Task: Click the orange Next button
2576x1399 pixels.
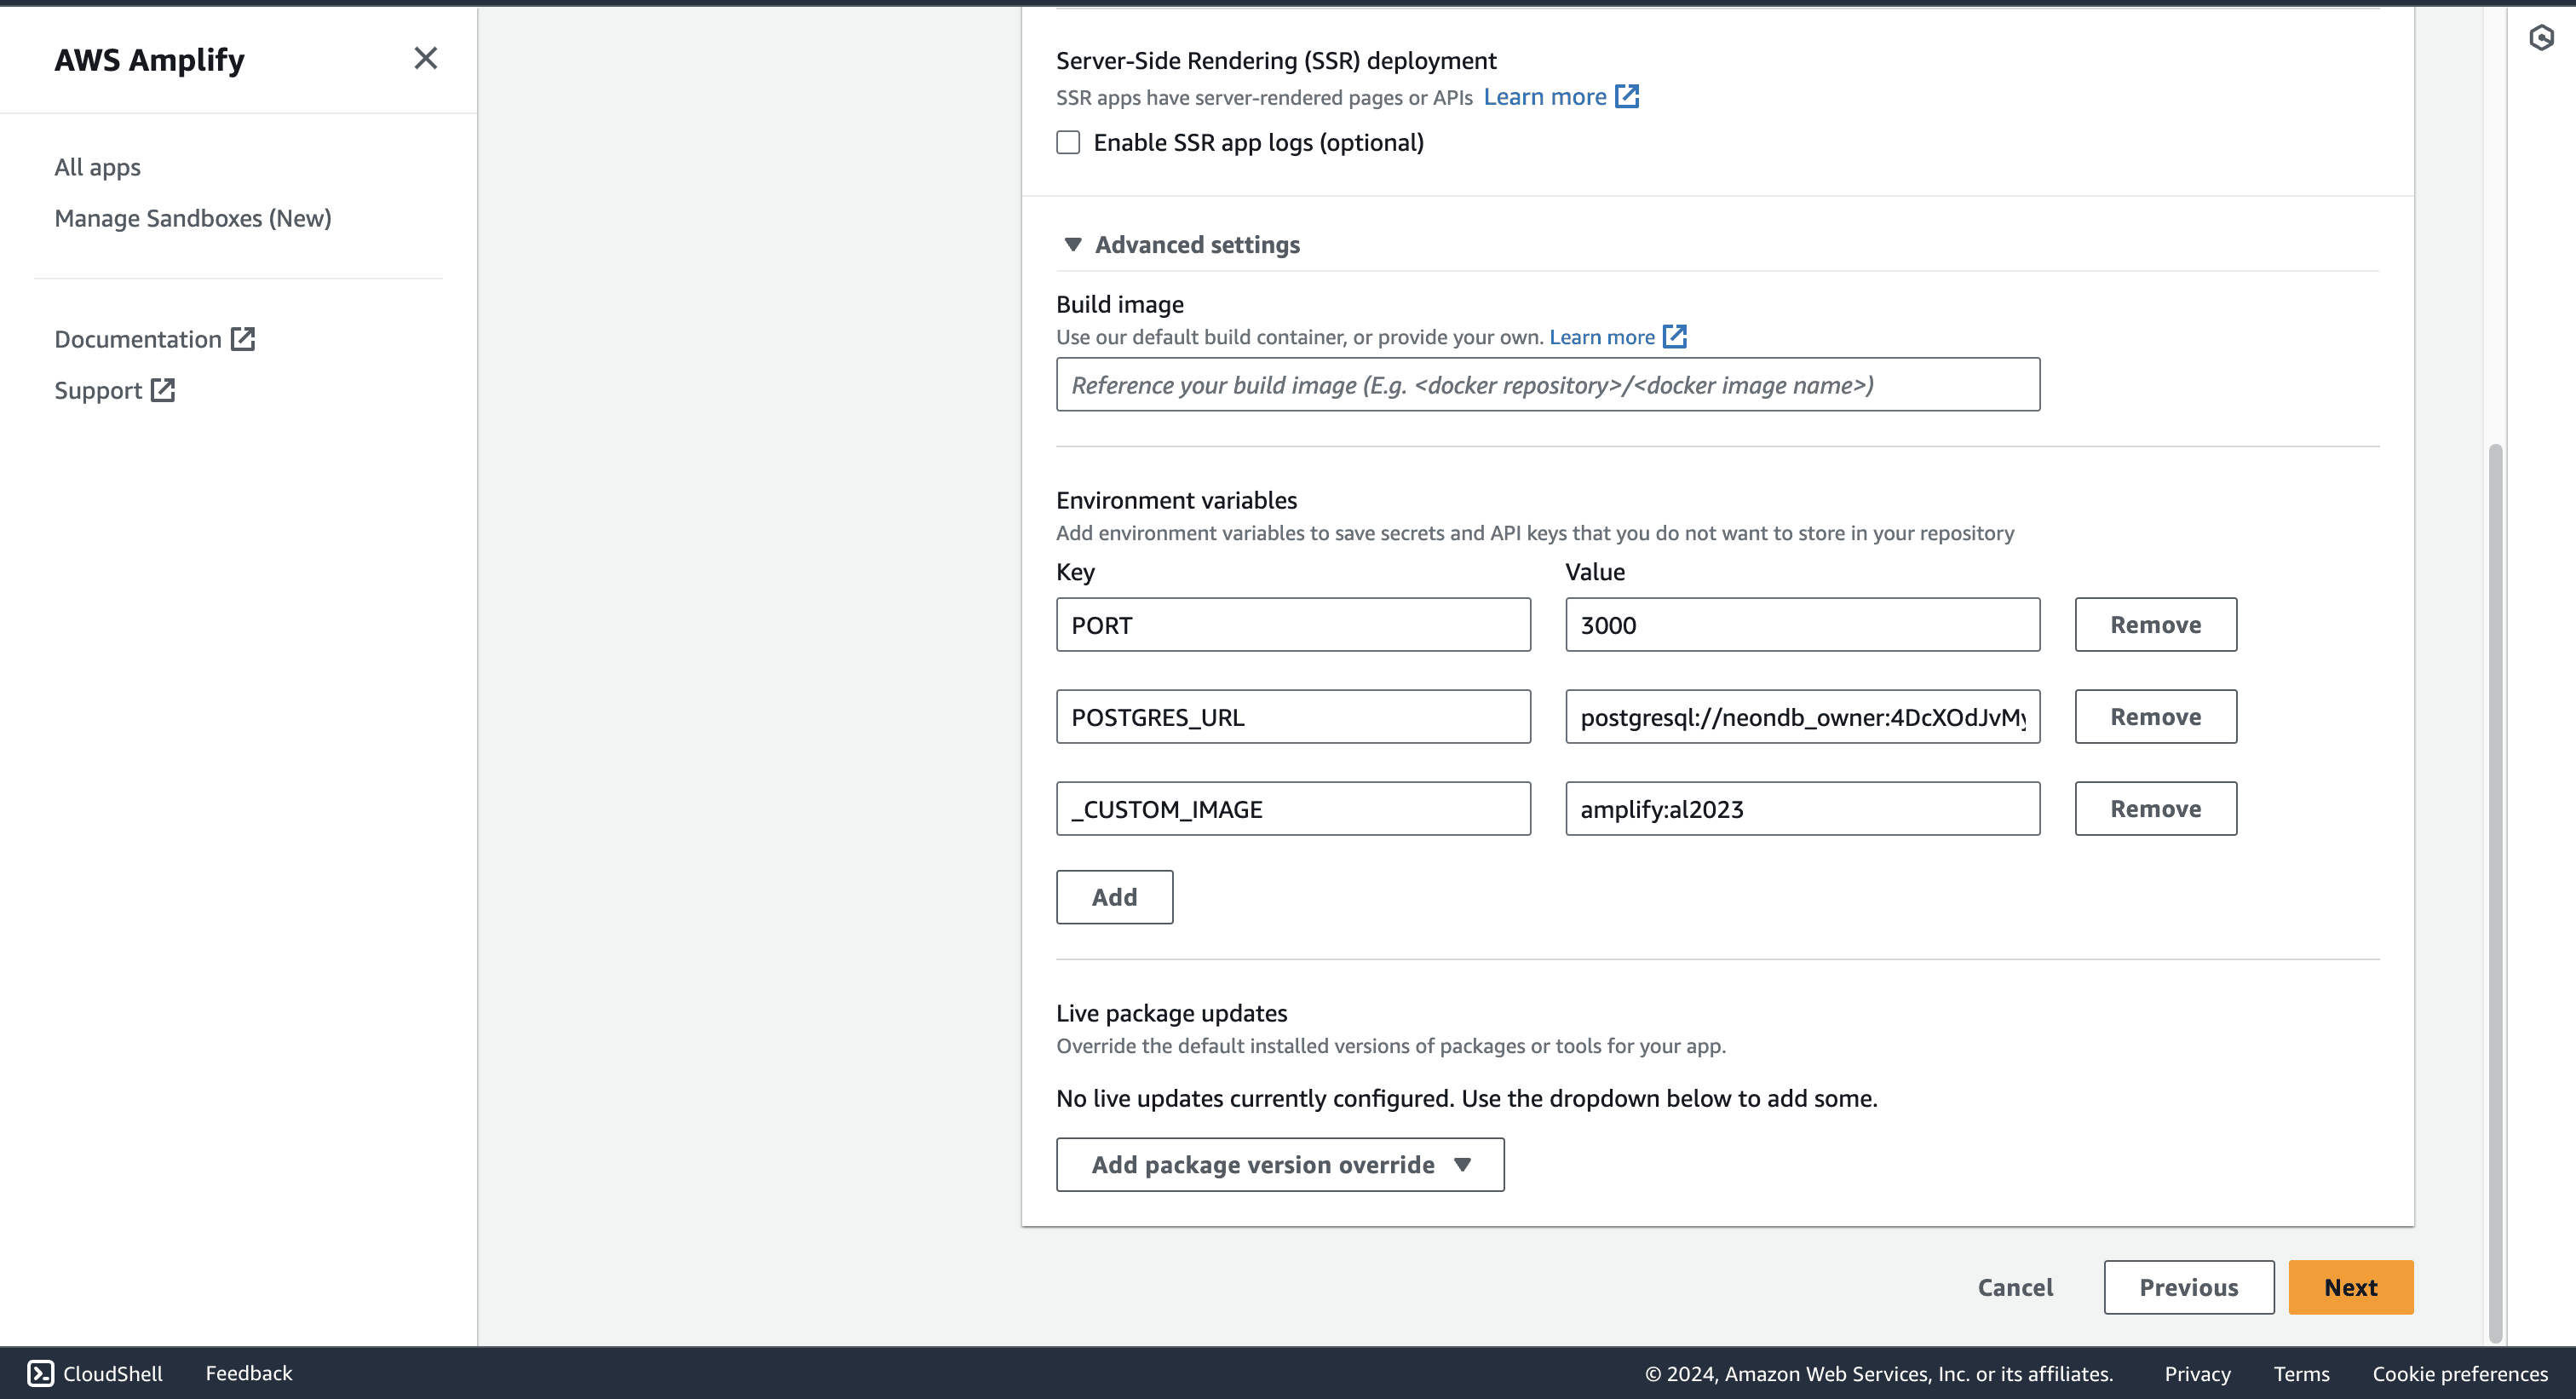Action: (2350, 1287)
